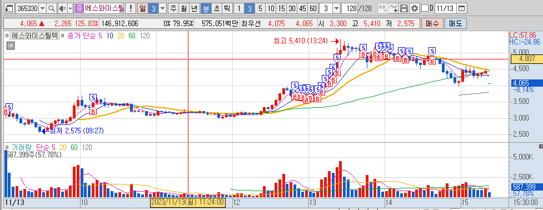
Task: Click the current price 4,065 in the quote bar
Action: 28,24
